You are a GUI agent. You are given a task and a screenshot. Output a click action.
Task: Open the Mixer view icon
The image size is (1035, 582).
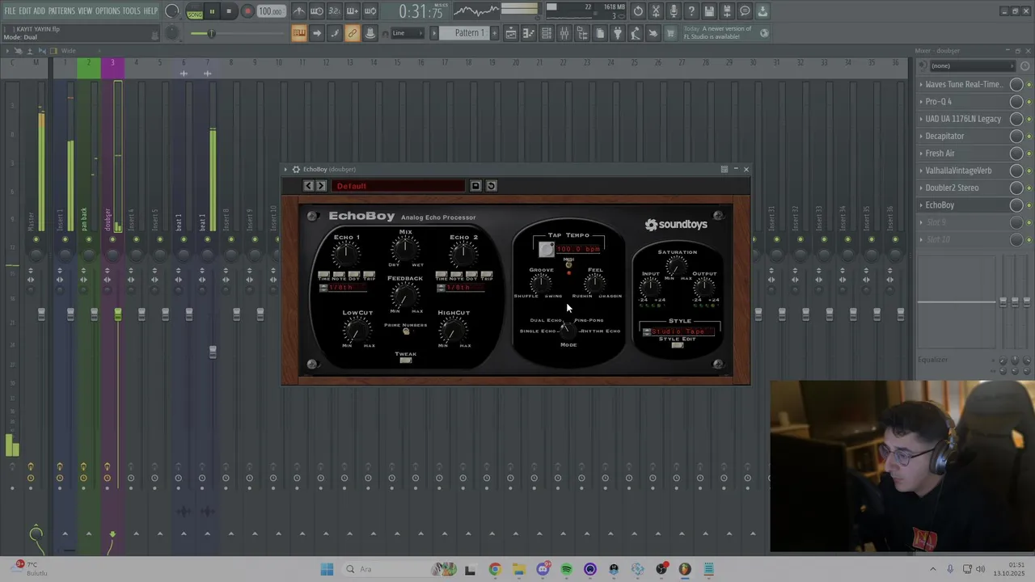point(564,33)
